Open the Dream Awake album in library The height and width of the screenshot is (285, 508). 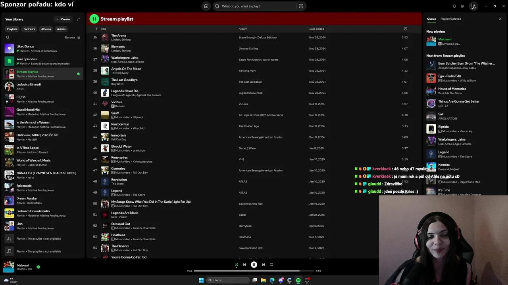pos(44,200)
